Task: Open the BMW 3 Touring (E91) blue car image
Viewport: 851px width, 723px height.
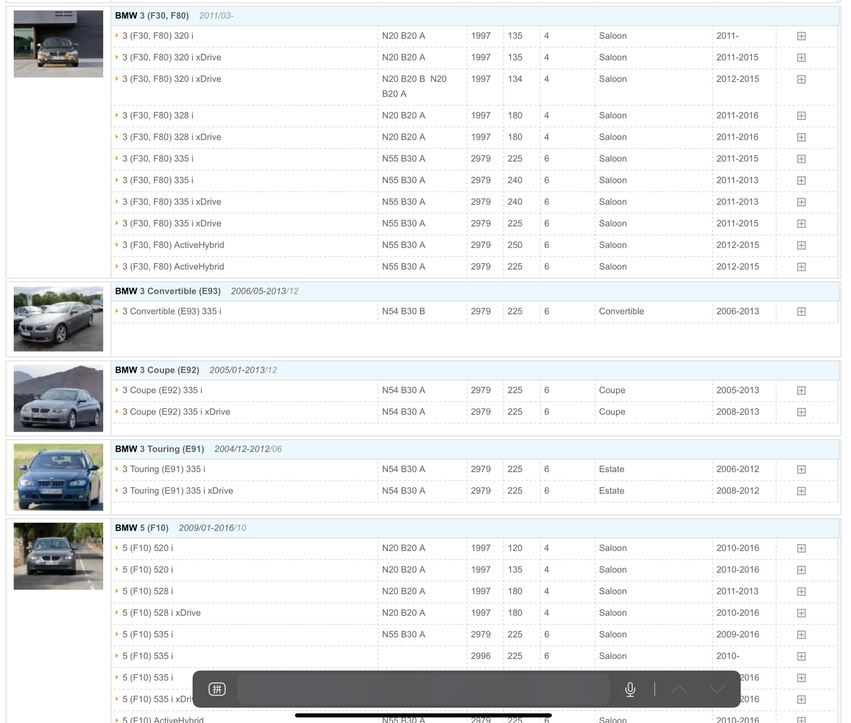Action: coord(58,477)
